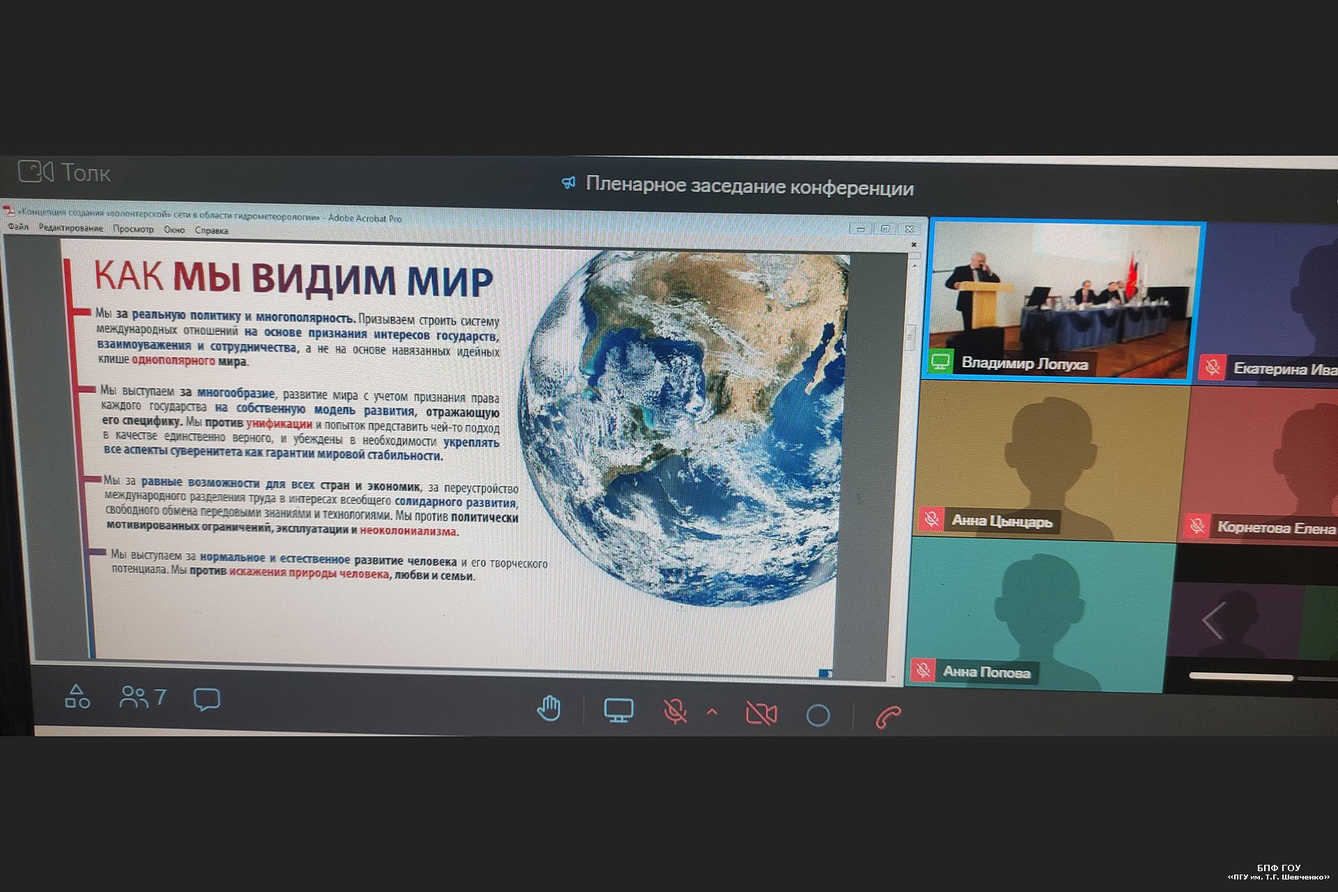
Task: Toggle the disabled camera button
Action: pyautogui.click(x=761, y=714)
